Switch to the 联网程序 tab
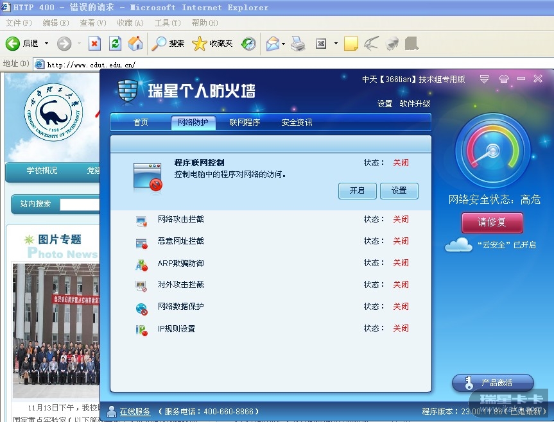 (245, 122)
